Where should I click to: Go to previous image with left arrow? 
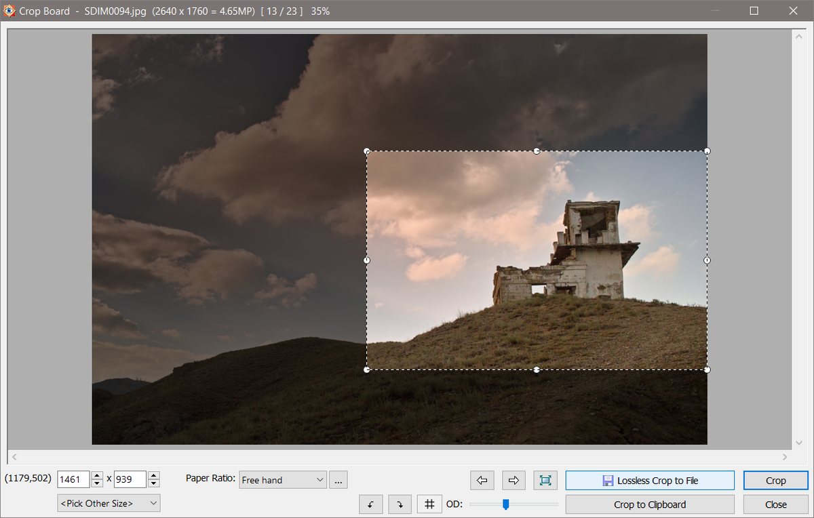[482, 480]
